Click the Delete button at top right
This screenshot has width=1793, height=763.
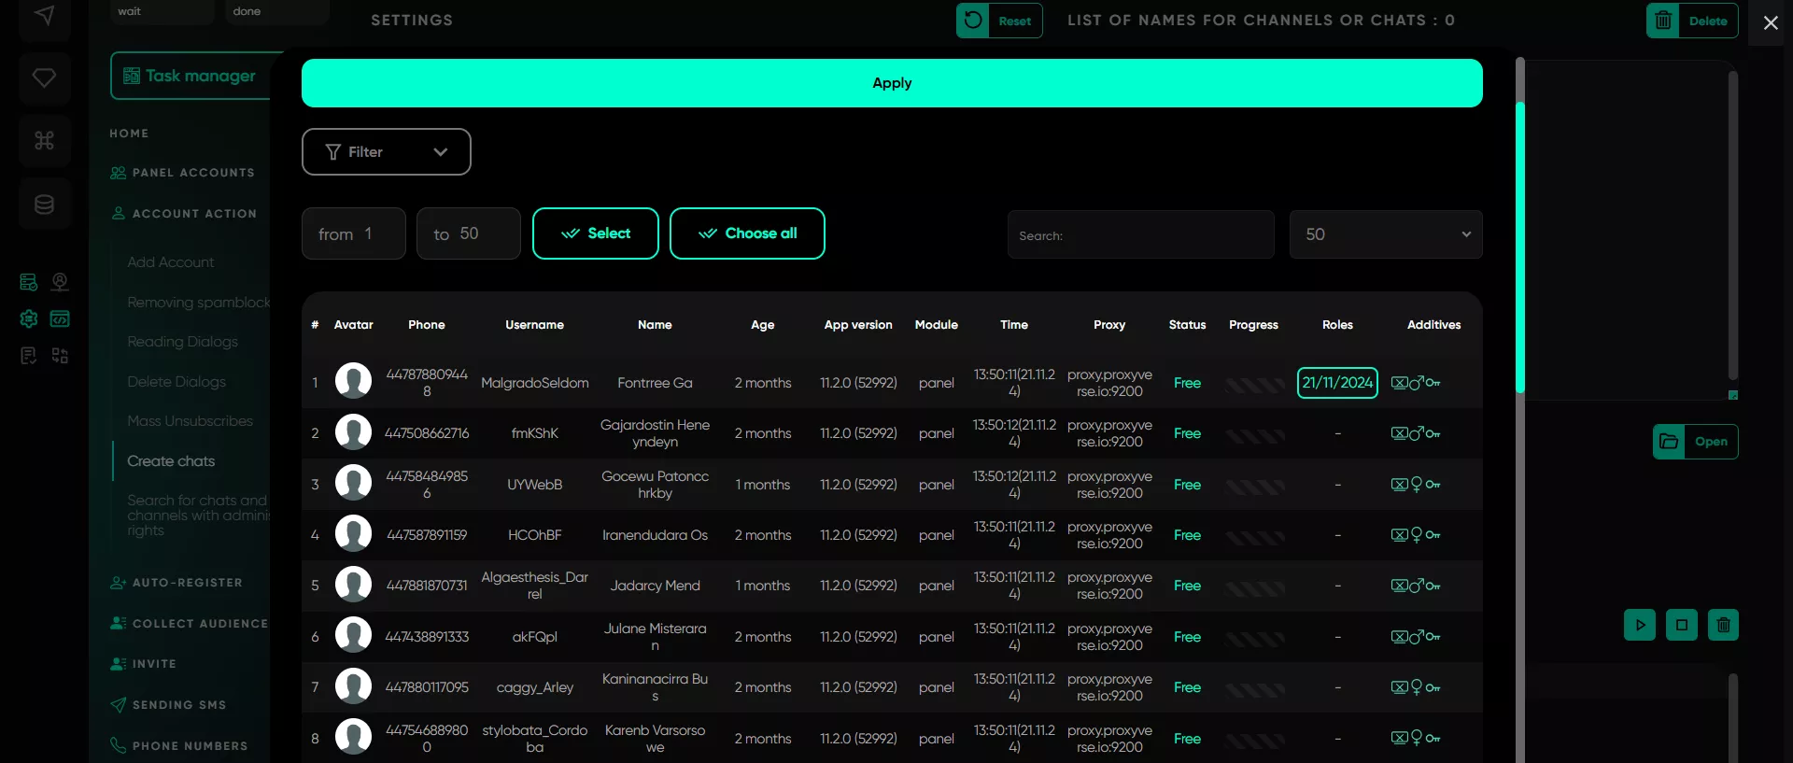click(1692, 21)
